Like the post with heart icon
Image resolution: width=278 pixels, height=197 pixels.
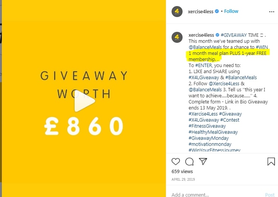point(176,161)
